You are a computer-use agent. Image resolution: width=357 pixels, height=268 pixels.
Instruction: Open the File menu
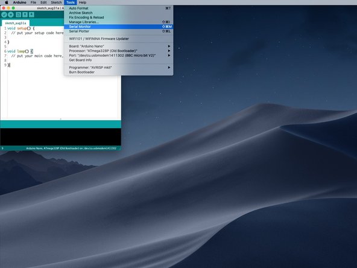click(x=33, y=2)
